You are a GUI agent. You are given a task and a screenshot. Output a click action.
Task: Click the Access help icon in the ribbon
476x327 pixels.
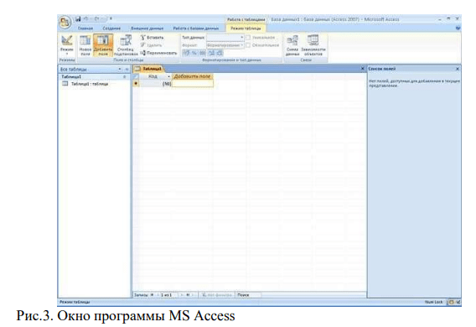tap(458, 29)
